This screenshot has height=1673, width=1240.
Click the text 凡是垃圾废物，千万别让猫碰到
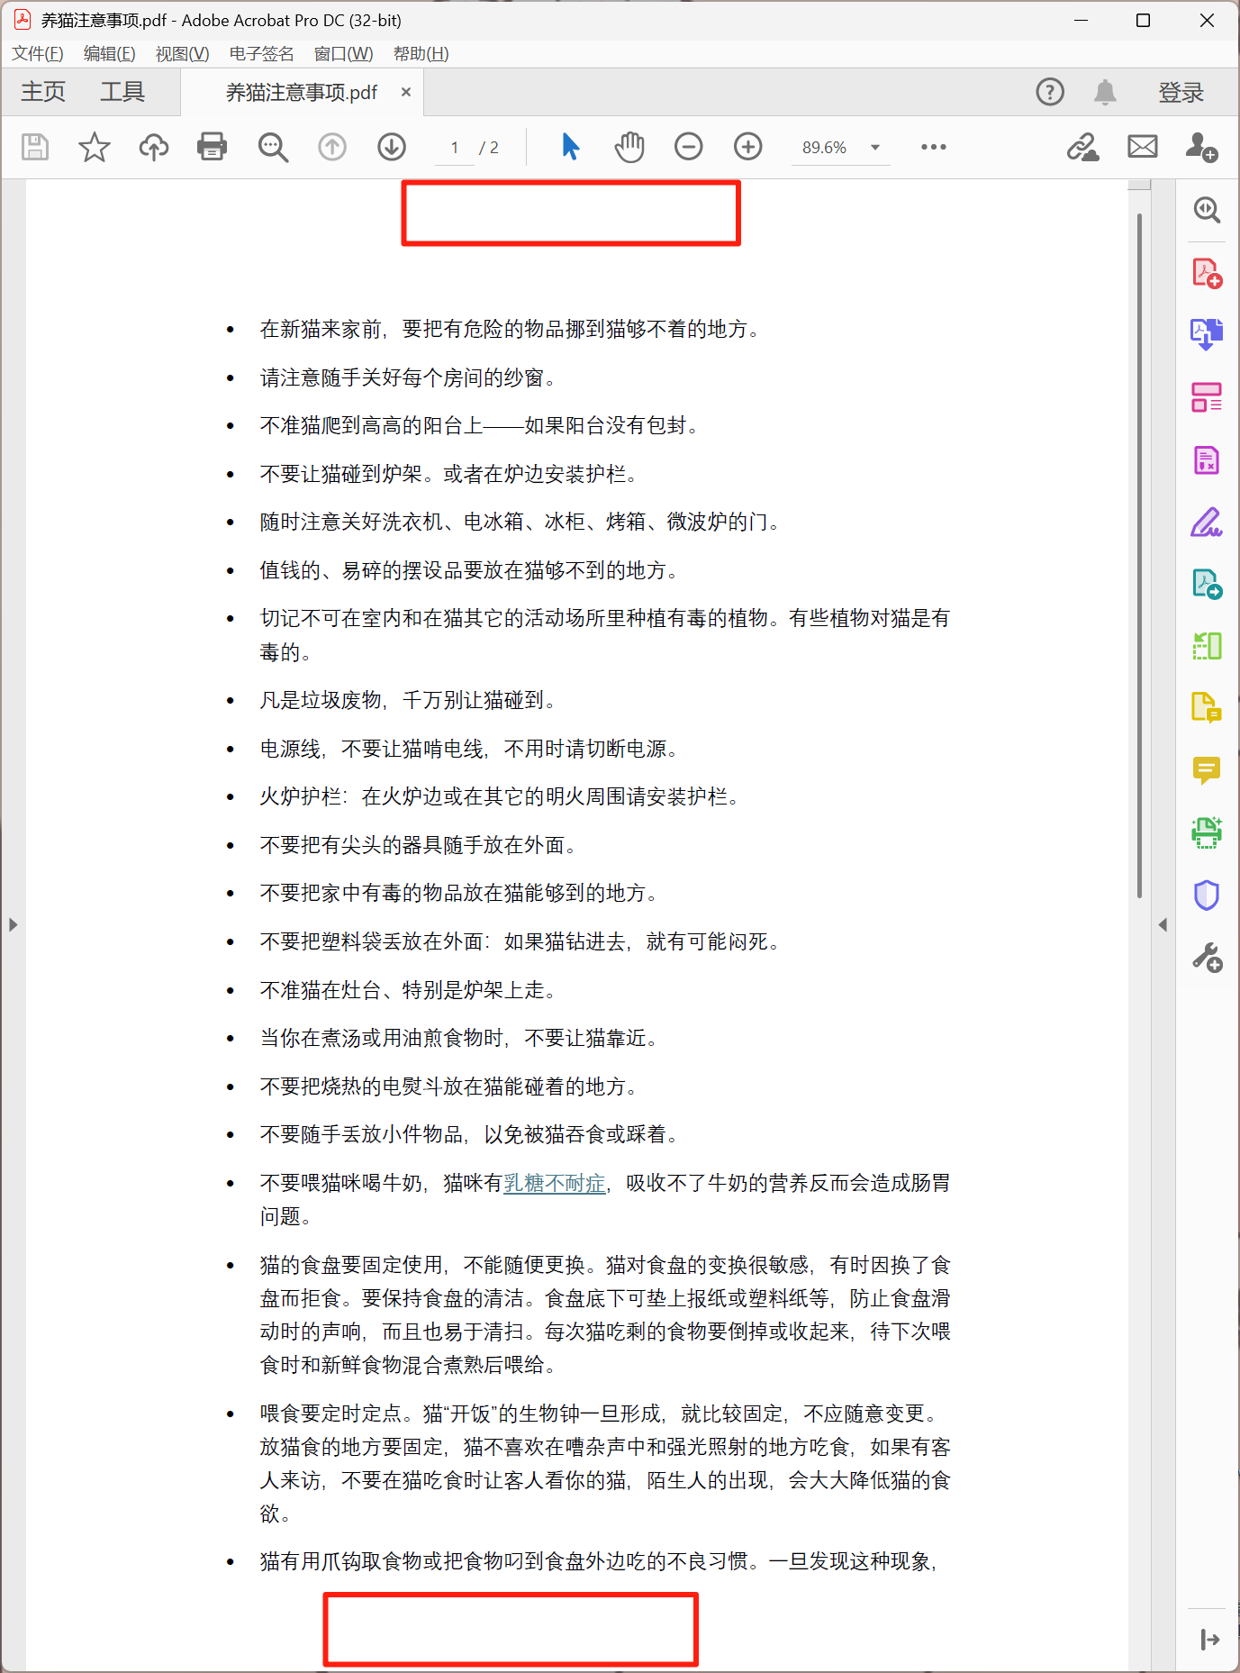[x=408, y=700]
